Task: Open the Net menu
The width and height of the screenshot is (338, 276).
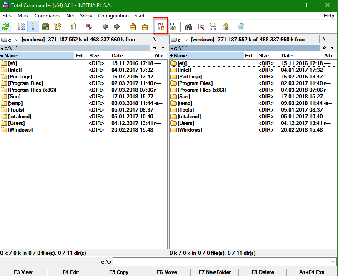Action: [70, 16]
